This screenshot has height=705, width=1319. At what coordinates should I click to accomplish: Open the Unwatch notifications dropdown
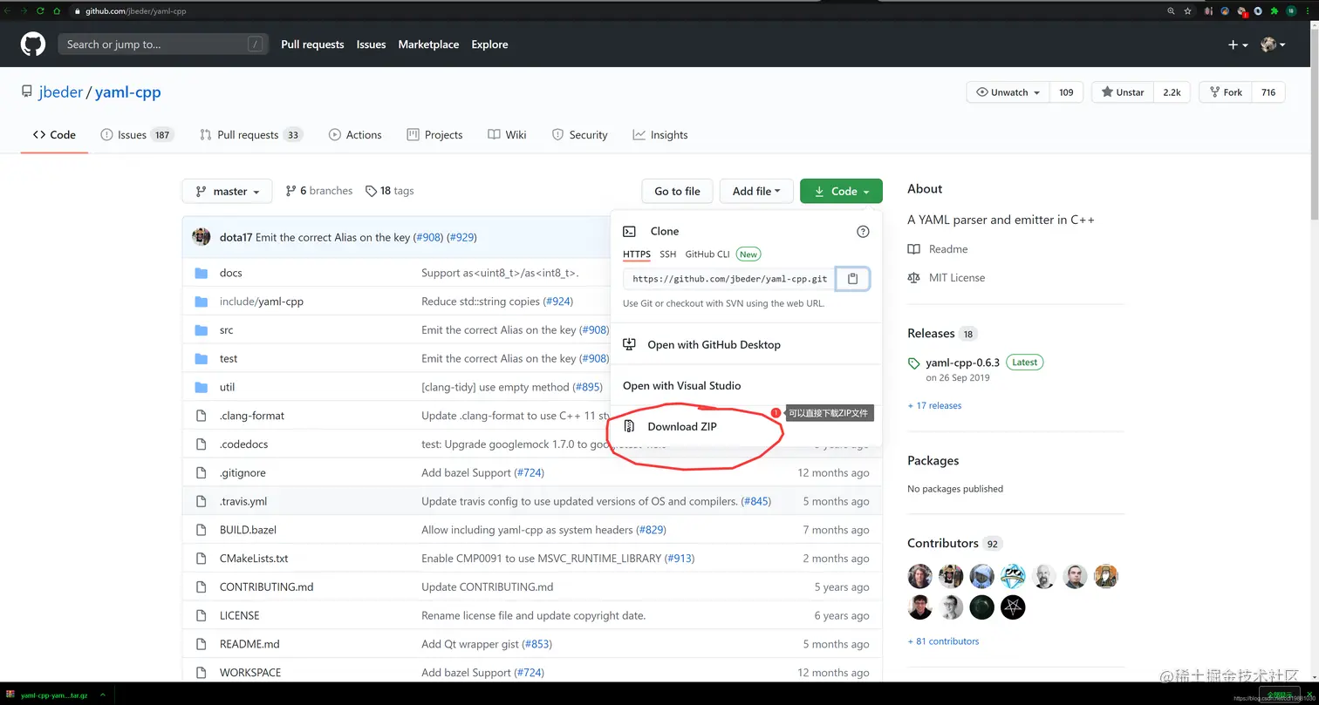[x=1008, y=92]
